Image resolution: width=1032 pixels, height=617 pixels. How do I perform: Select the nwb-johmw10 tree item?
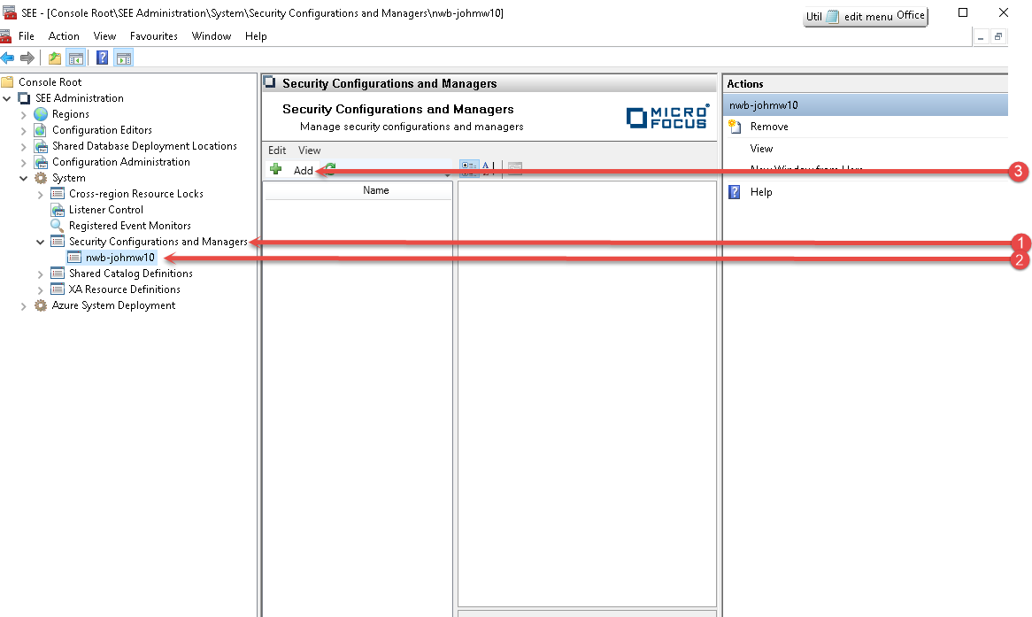pos(120,258)
